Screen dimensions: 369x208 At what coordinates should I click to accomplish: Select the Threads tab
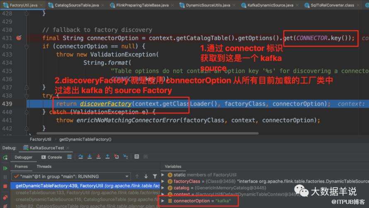(44, 167)
